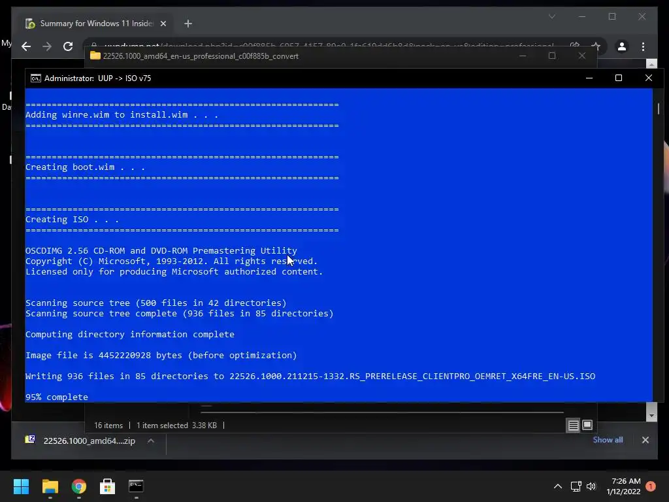
Task: Open the volume speaker tray icon
Action: 591,486
